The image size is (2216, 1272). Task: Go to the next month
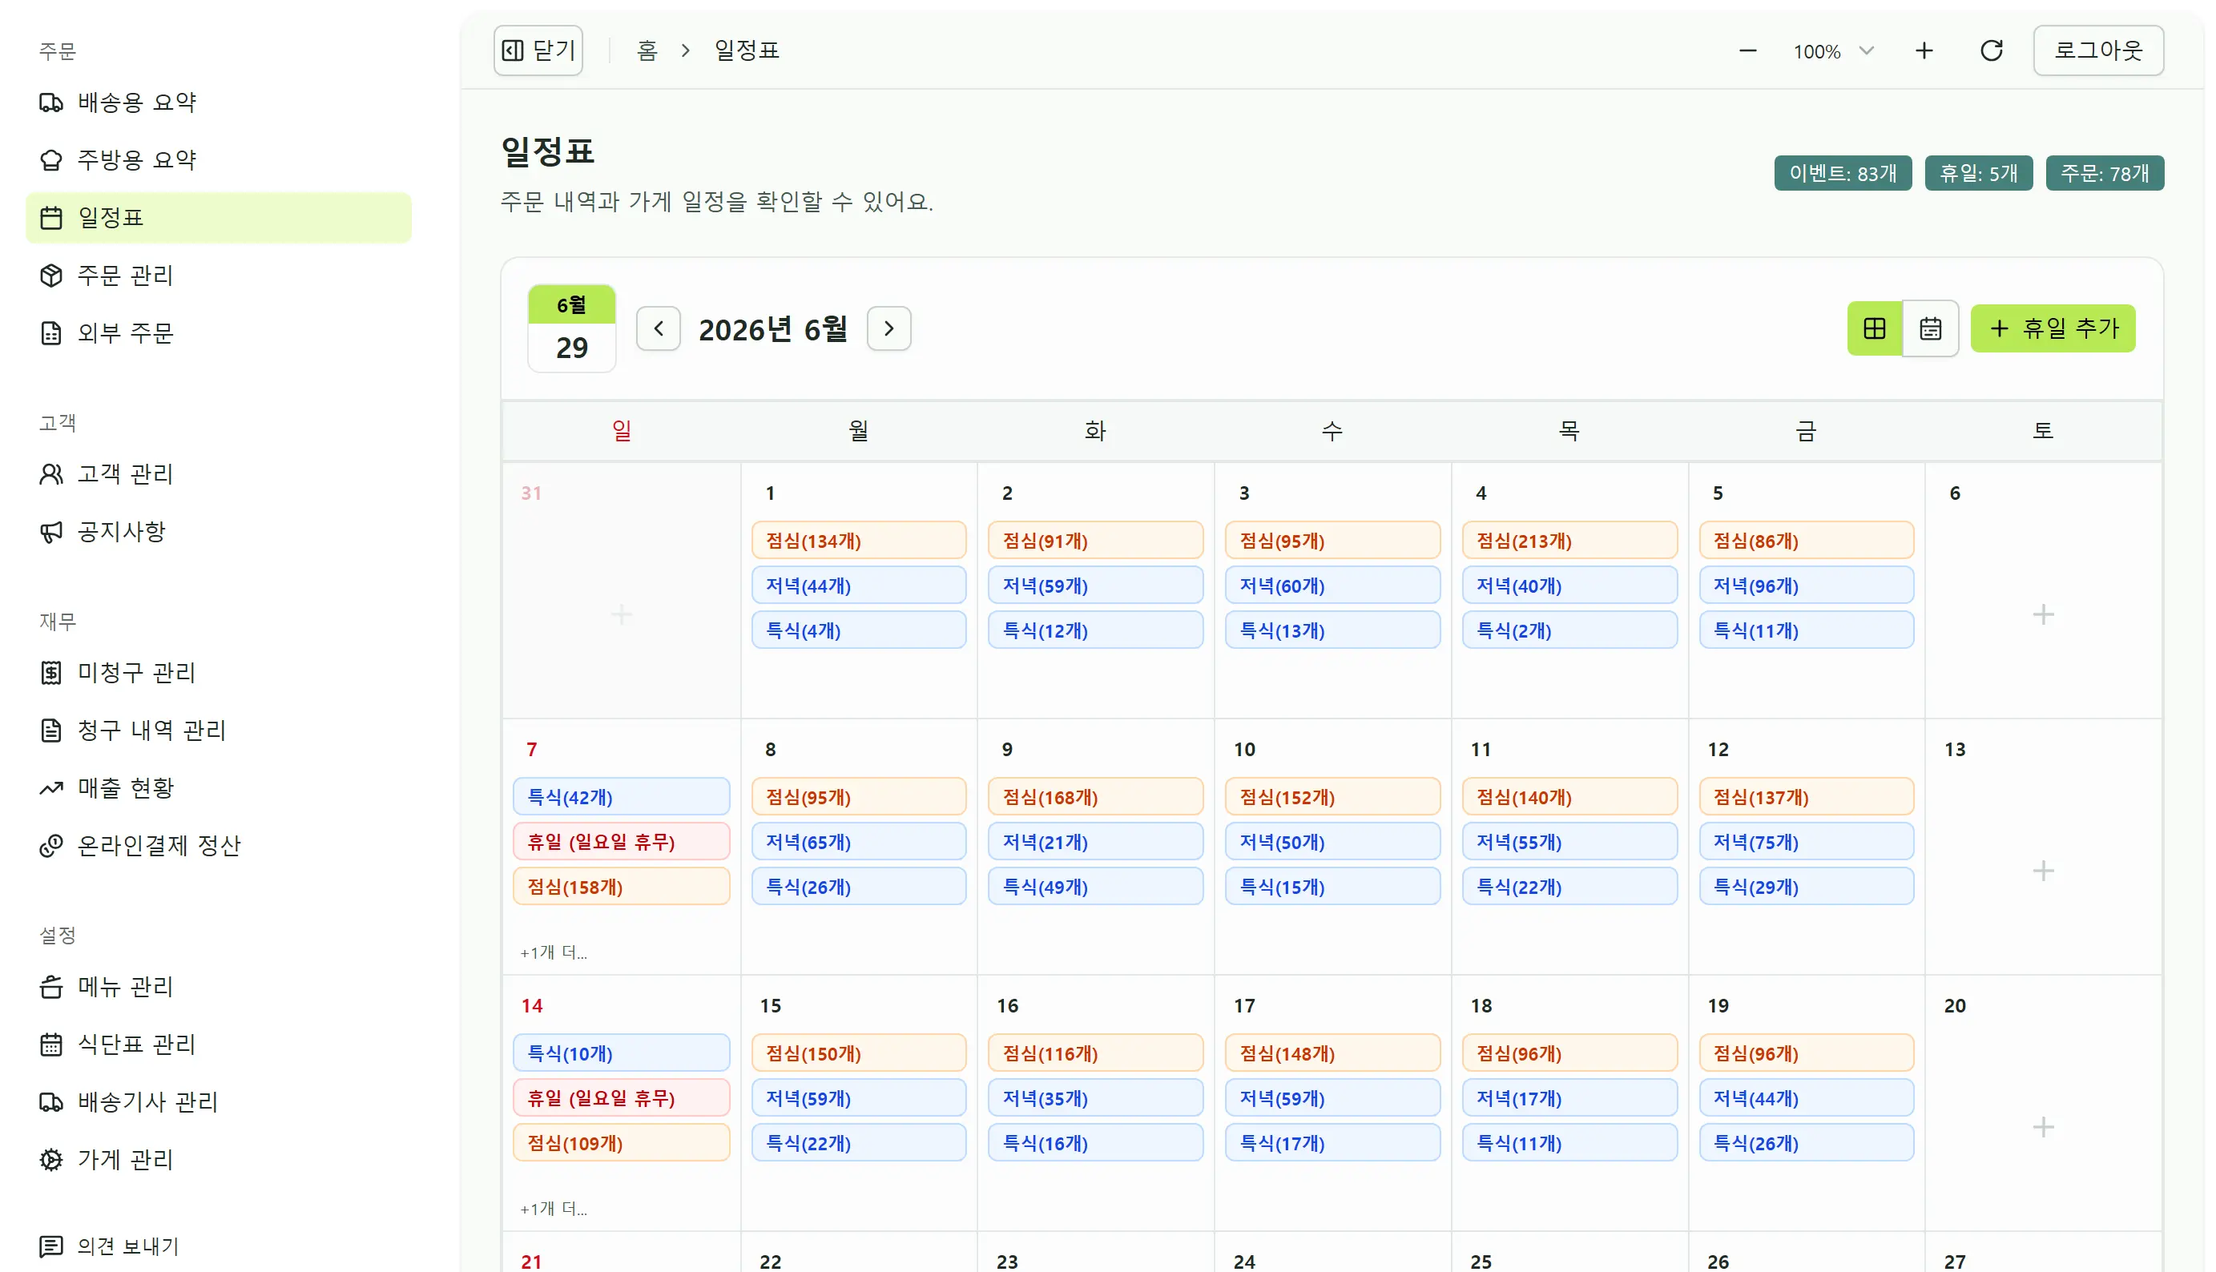point(888,328)
